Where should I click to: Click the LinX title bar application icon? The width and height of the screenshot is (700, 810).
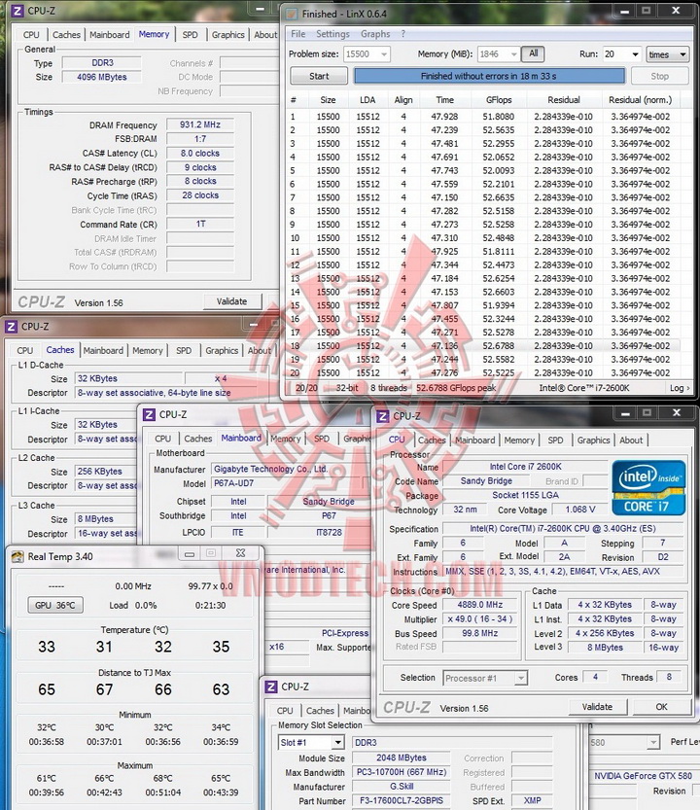(292, 14)
